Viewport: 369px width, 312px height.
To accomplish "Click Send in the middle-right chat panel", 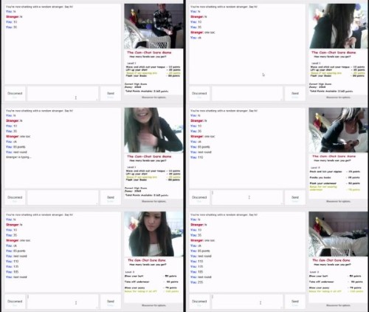I will 295,197.
